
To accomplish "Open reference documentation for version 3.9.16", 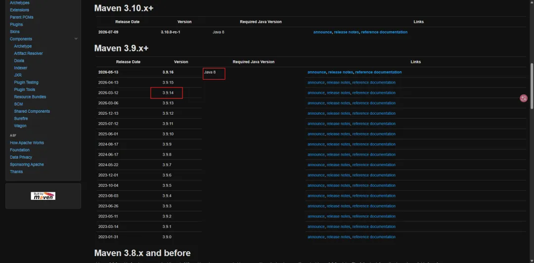I will (x=378, y=72).
